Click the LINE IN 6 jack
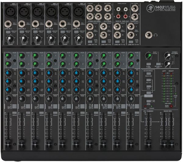 point(77,24)
